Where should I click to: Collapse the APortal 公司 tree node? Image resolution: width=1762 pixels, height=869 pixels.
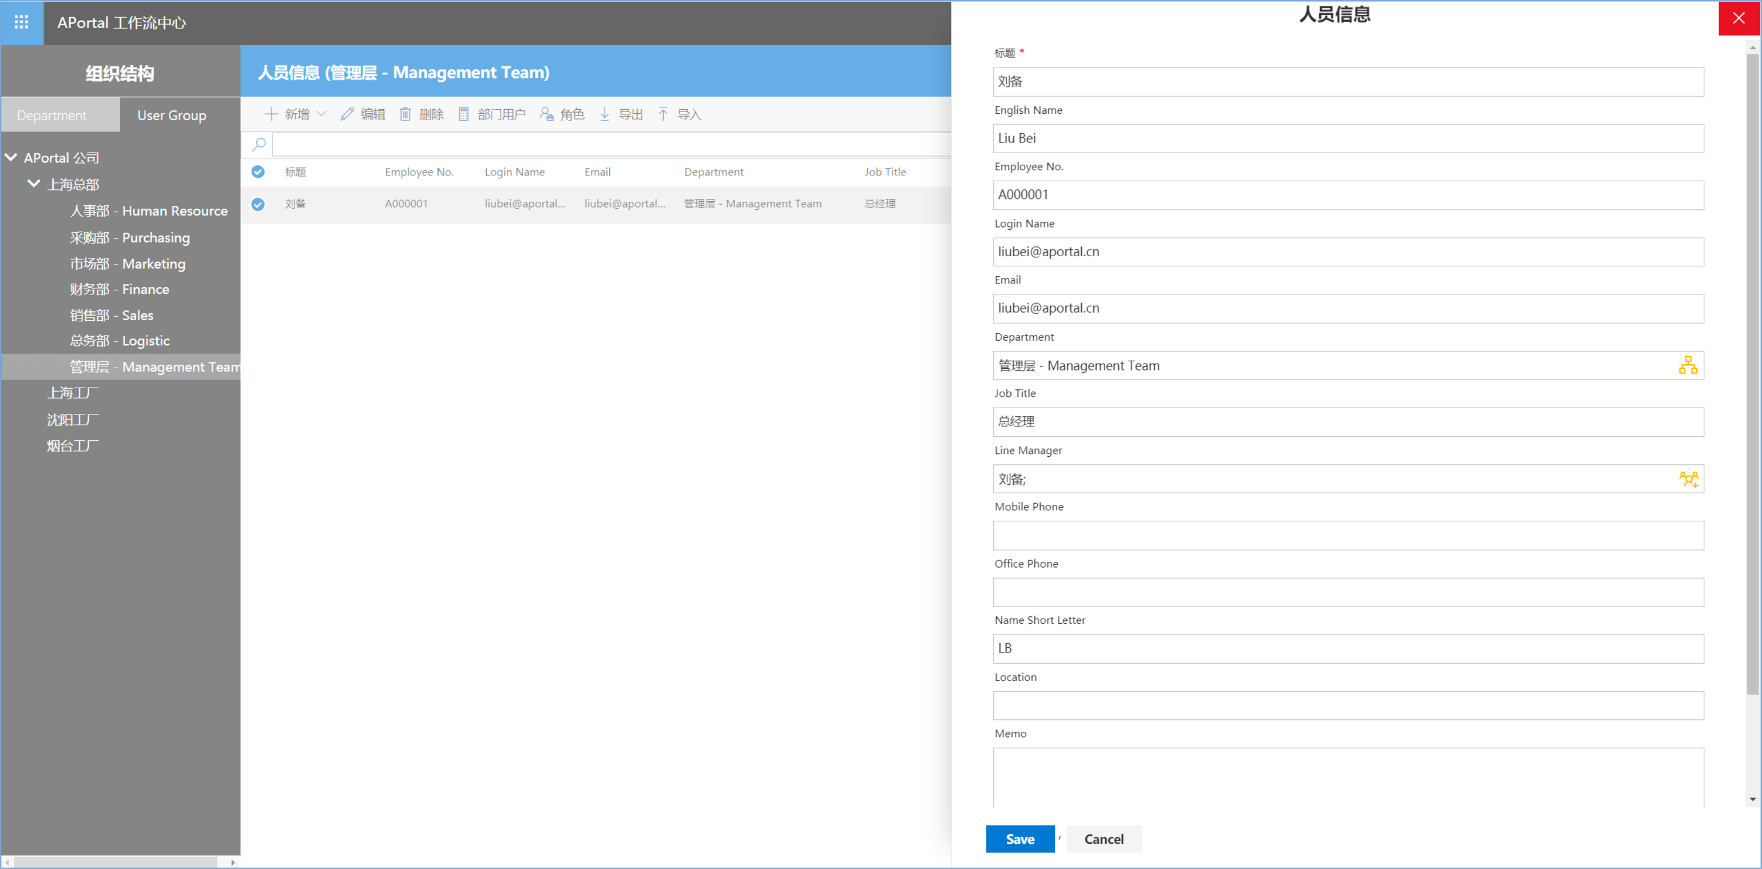pos(11,157)
